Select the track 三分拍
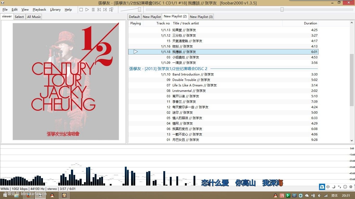The height and width of the screenshot is (199, 355). (223, 36)
